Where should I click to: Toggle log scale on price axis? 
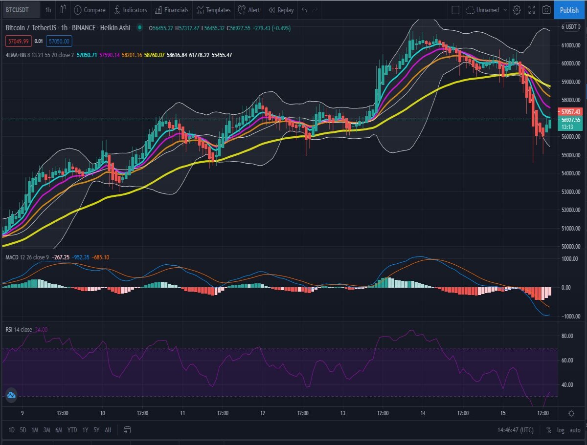(561, 430)
